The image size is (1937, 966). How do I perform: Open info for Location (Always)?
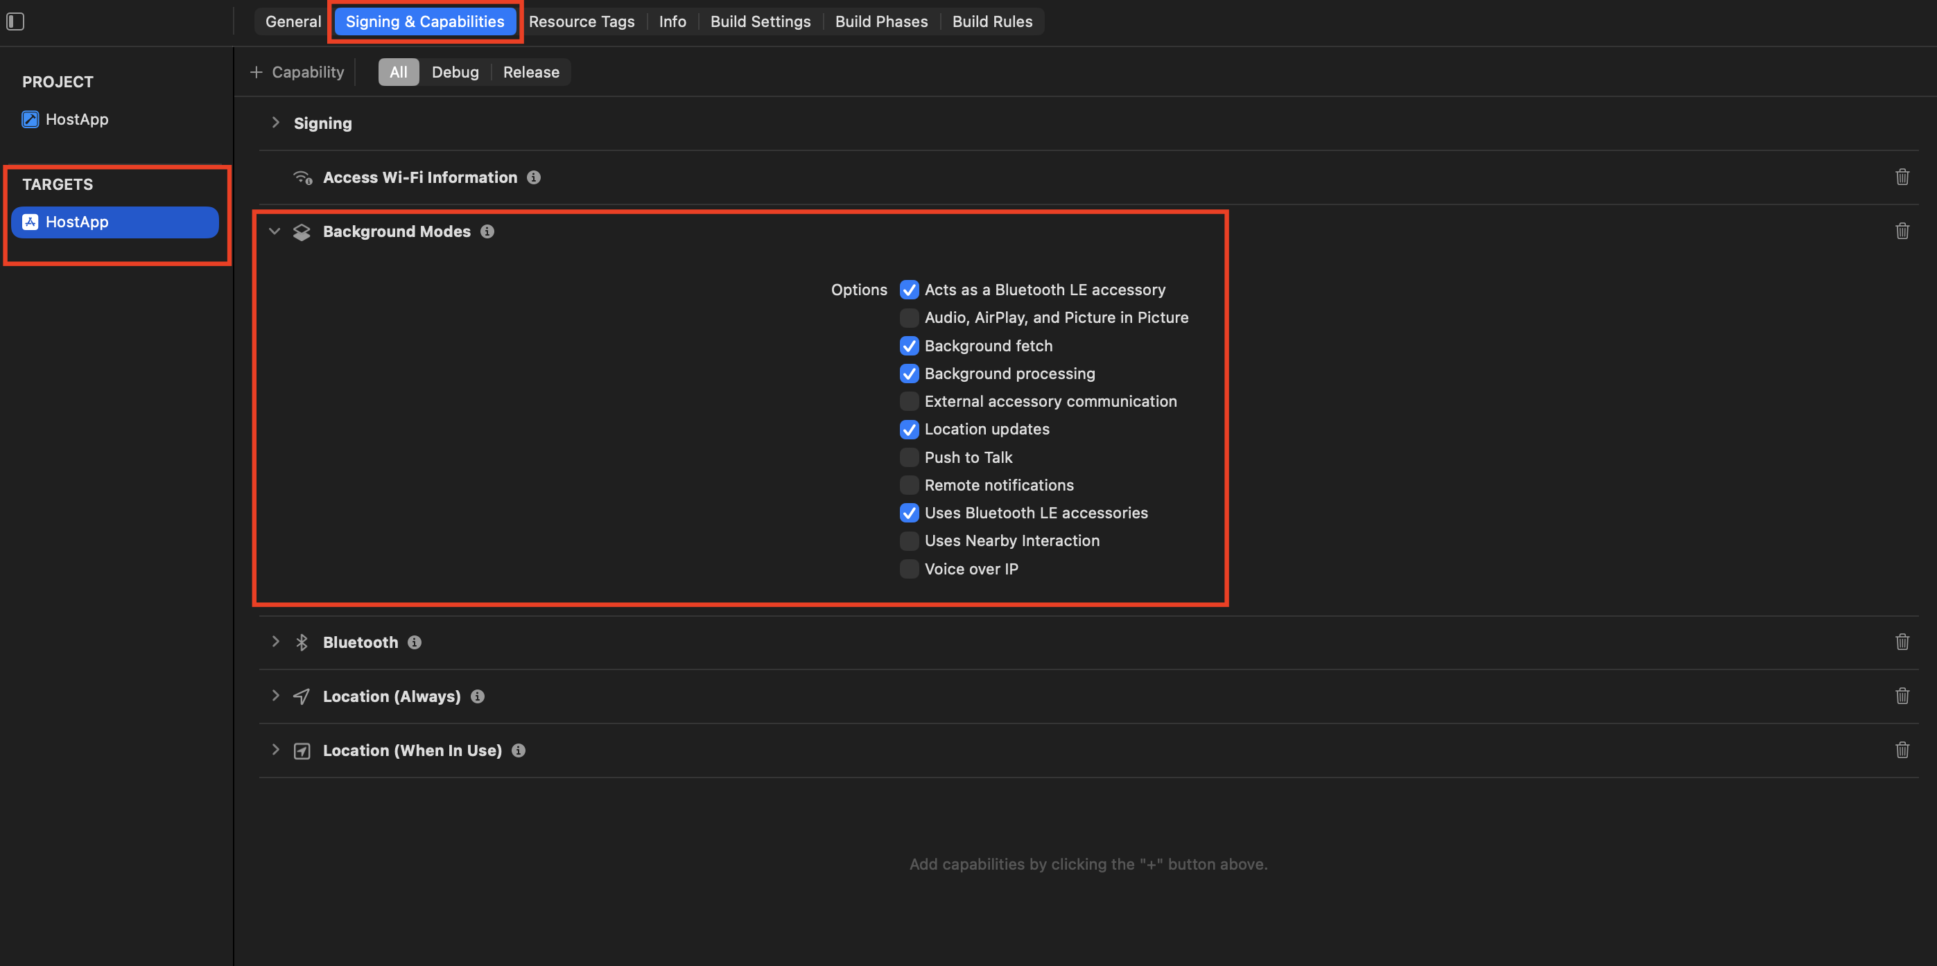pyautogui.click(x=478, y=696)
